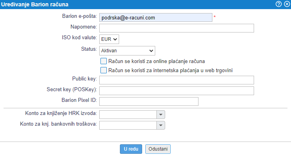
Task: Expand Konto za knjiženje HRK izvoda arrow
Action: point(161,115)
